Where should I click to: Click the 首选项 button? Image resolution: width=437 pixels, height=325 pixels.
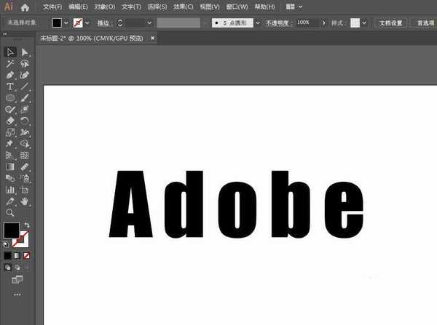pyautogui.click(x=424, y=23)
